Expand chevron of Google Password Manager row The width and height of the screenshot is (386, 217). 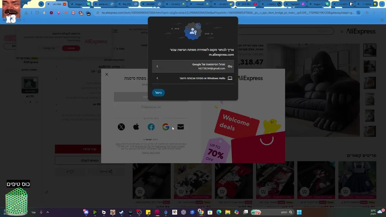click(x=157, y=66)
